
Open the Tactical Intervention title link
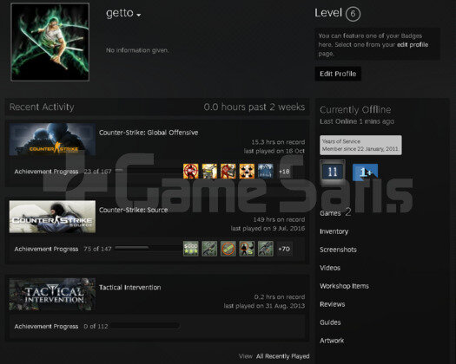(130, 288)
